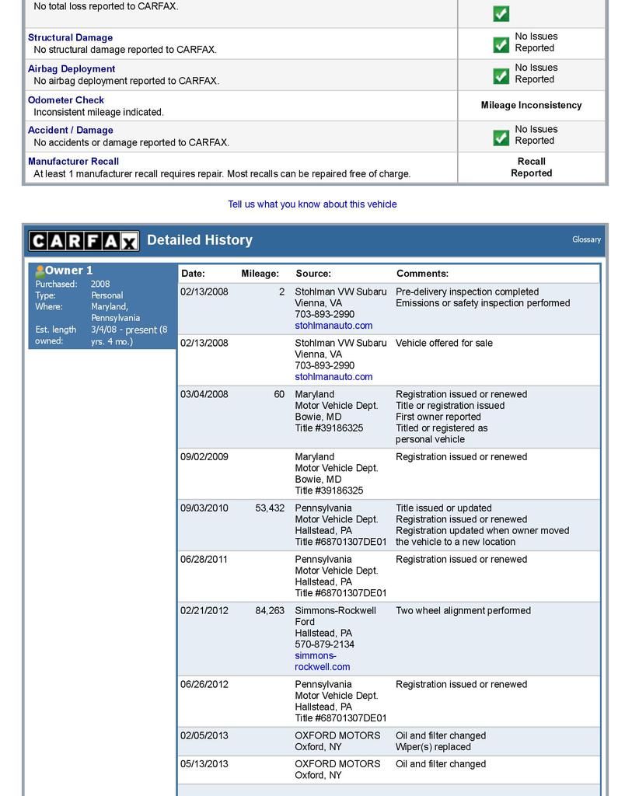
Task: Click the 'At least 1 manufacturer recall' description
Action: point(222,173)
